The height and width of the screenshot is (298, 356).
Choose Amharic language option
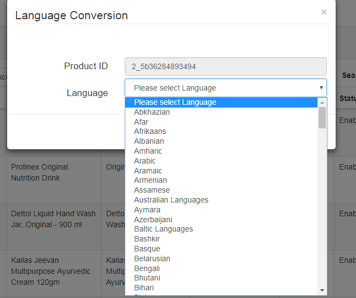tap(148, 151)
